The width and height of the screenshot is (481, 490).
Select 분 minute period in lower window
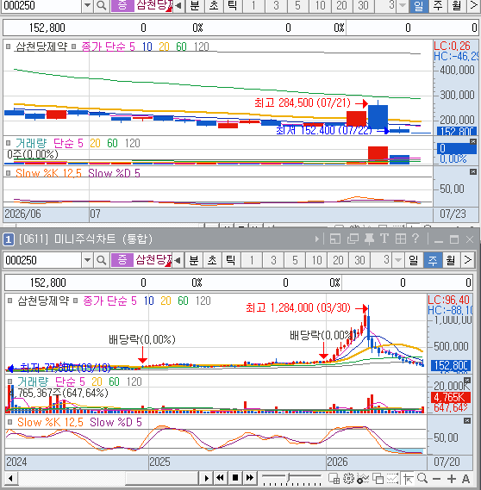pos(194,260)
